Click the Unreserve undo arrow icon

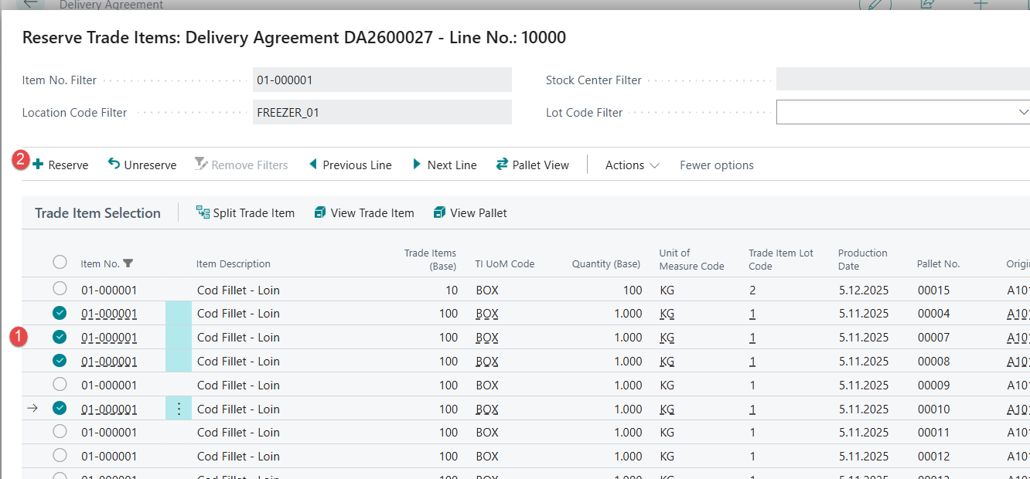[114, 165]
